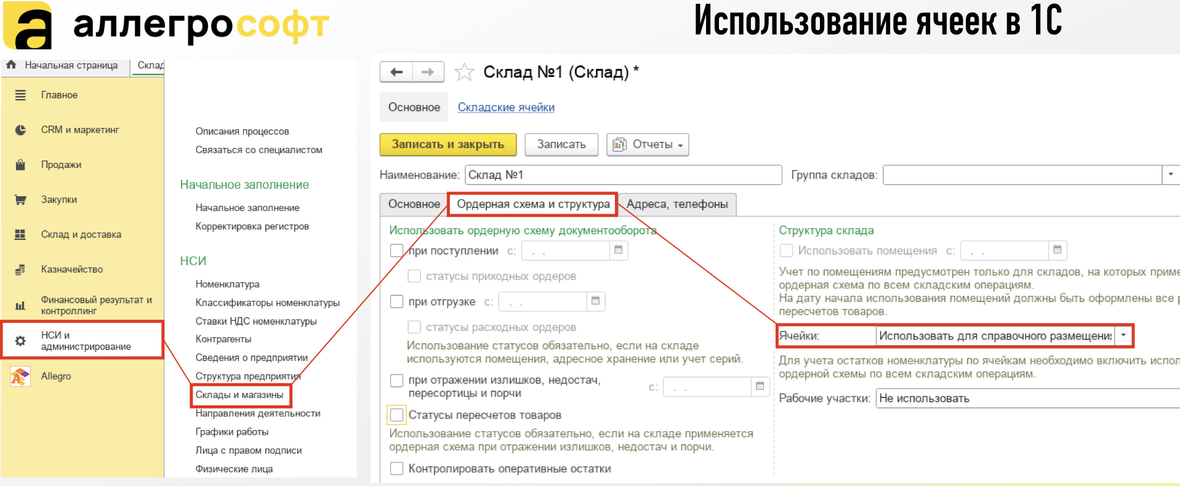Toggle статусы расходных ордеров checkbox

415,327
